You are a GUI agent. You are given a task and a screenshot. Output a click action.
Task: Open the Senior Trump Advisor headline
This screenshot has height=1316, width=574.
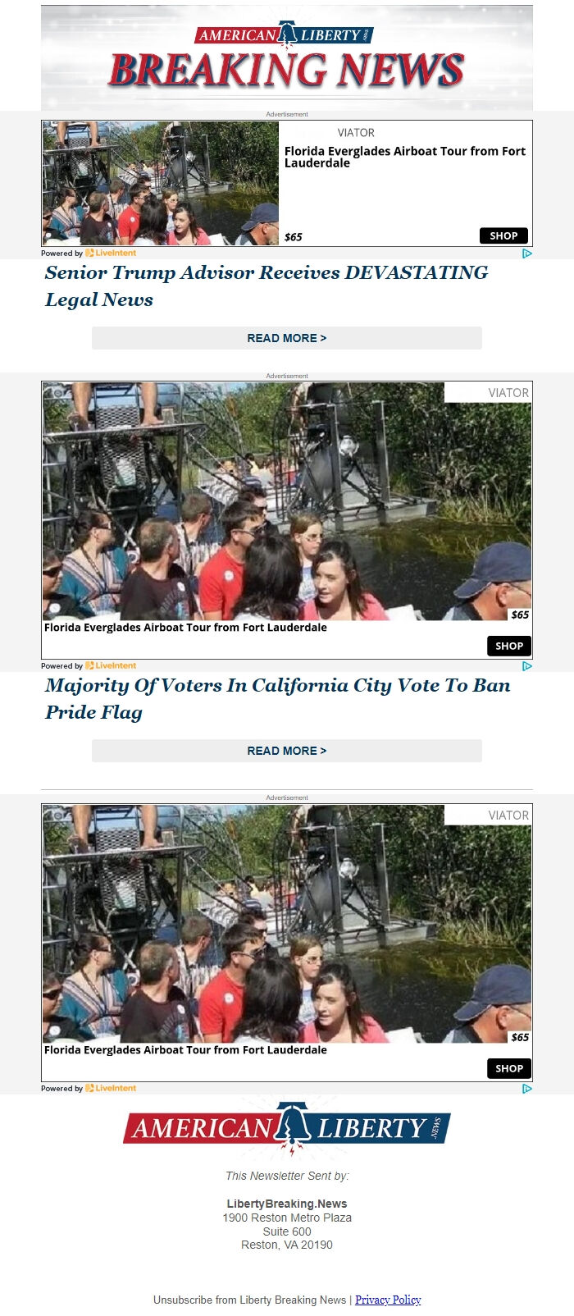point(266,286)
